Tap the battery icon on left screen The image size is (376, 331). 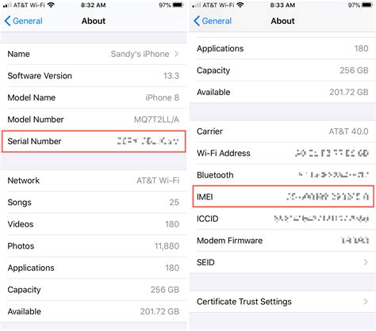coord(178,5)
